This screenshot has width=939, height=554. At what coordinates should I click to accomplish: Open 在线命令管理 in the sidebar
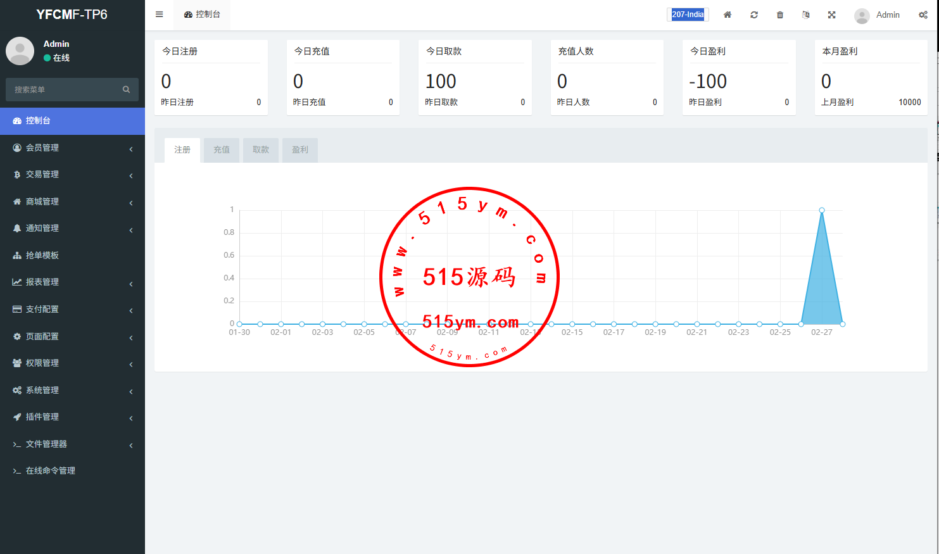51,470
